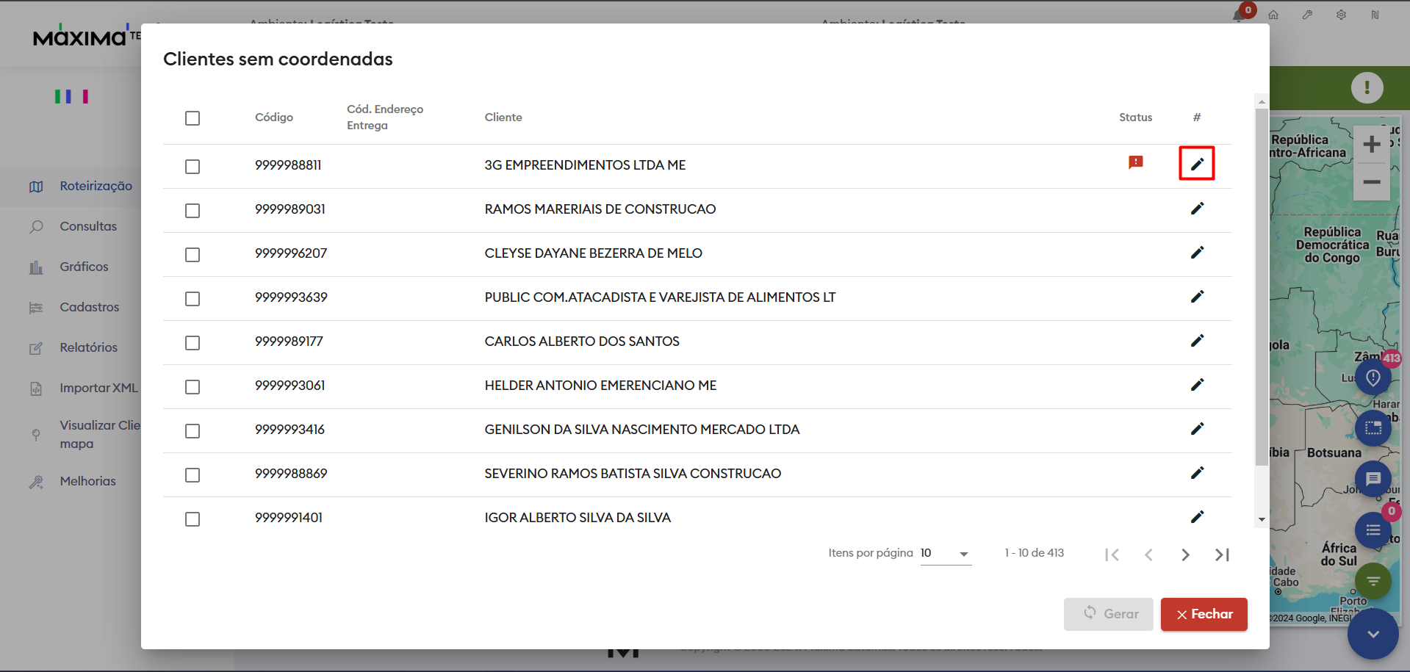This screenshot has height=672, width=1410.
Task: Select HELDER ANTONIO EMERENCIANO ME checkbox
Action: click(193, 387)
